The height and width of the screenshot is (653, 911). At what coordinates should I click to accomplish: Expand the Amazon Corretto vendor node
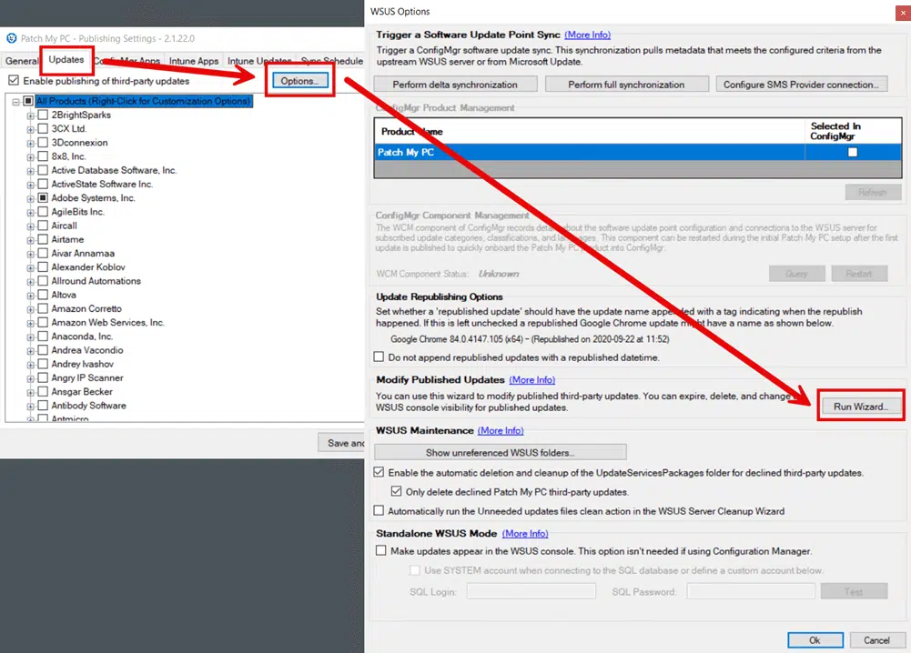[x=31, y=309]
